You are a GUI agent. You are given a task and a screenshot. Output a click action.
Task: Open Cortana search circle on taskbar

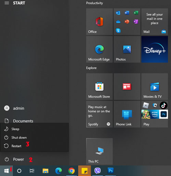pyautogui.click(x=19, y=171)
